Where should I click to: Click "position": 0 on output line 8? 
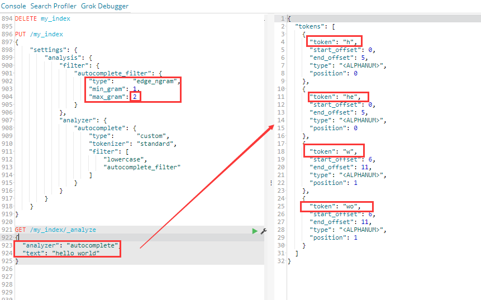pos(334,73)
